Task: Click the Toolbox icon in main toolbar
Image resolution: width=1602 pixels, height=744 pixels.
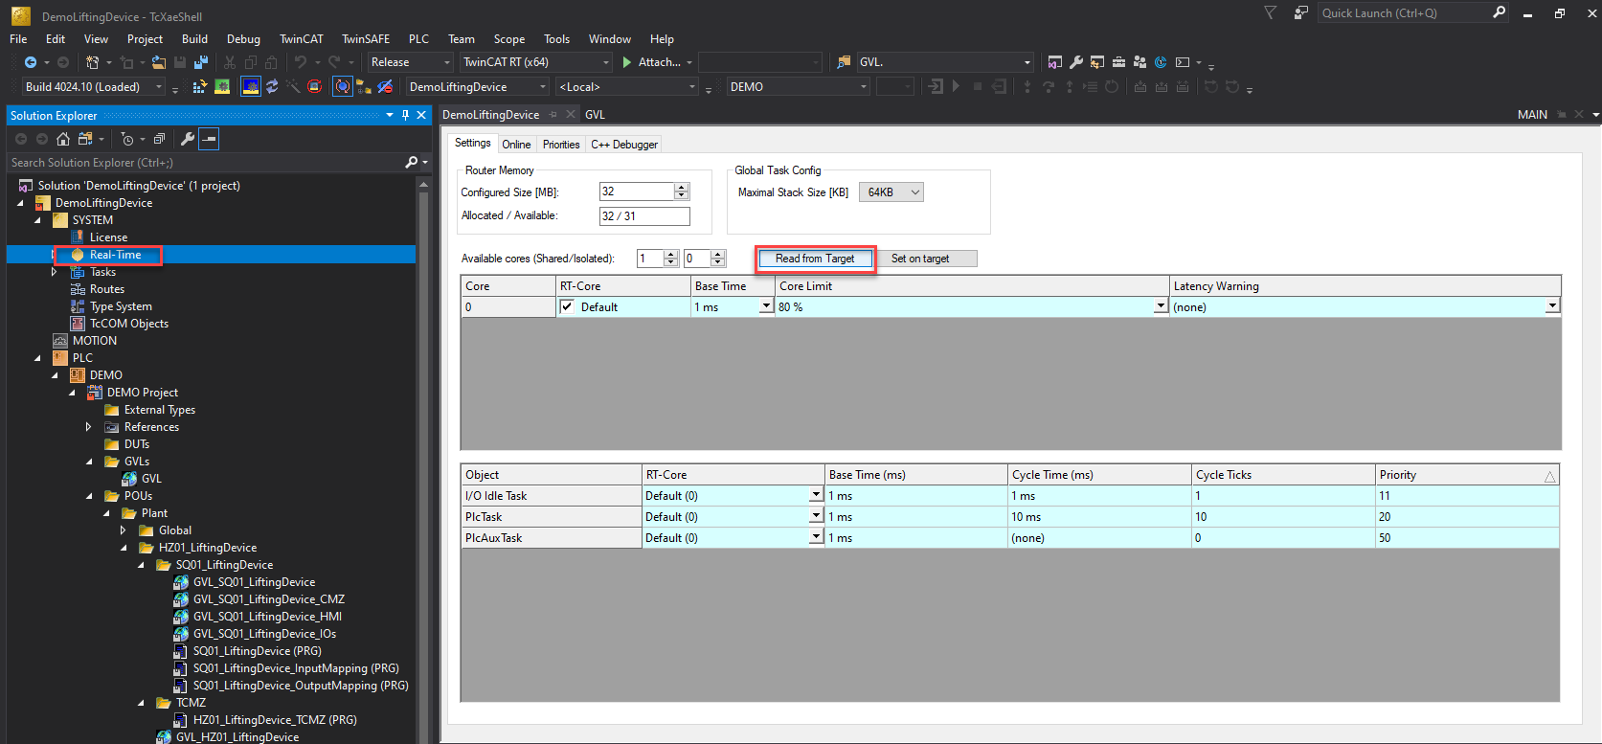Action: [x=1118, y=62]
